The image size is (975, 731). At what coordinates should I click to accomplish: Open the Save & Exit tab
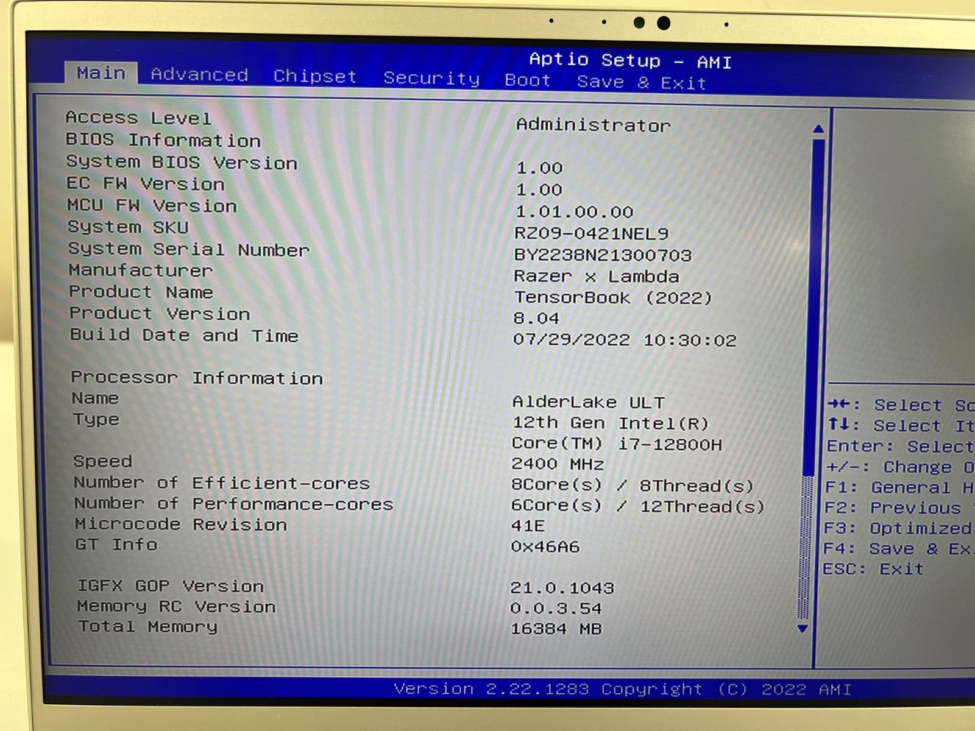[x=642, y=82]
